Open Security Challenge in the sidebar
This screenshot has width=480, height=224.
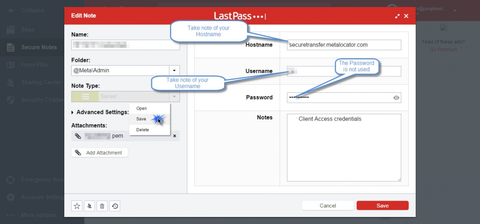(x=42, y=100)
